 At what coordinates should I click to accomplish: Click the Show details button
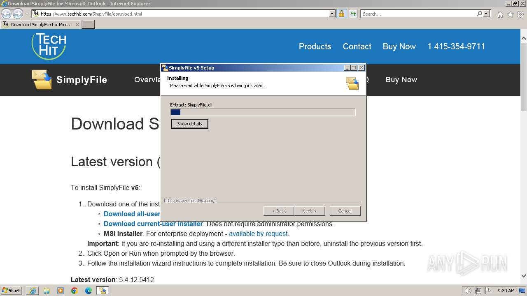[x=189, y=124]
